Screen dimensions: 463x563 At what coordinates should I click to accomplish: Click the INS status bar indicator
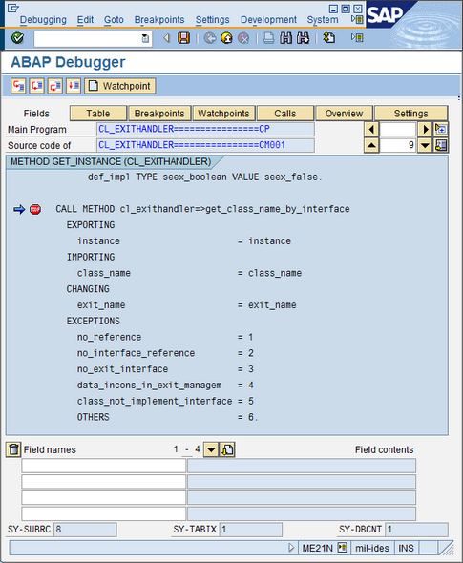tap(407, 548)
